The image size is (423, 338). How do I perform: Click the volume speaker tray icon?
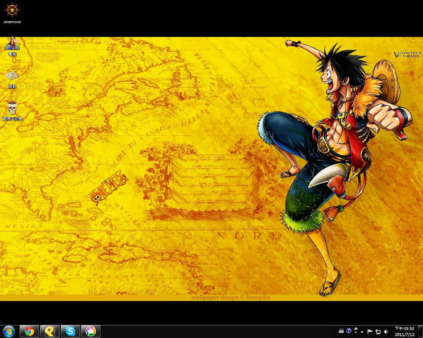tap(387, 331)
